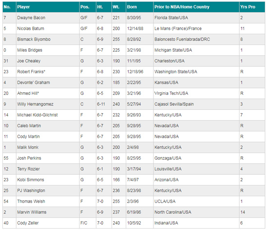The width and height of the screenshot is (268, 230).
Task: Click Robert Franks player name
Action: (x=31, y=72)
